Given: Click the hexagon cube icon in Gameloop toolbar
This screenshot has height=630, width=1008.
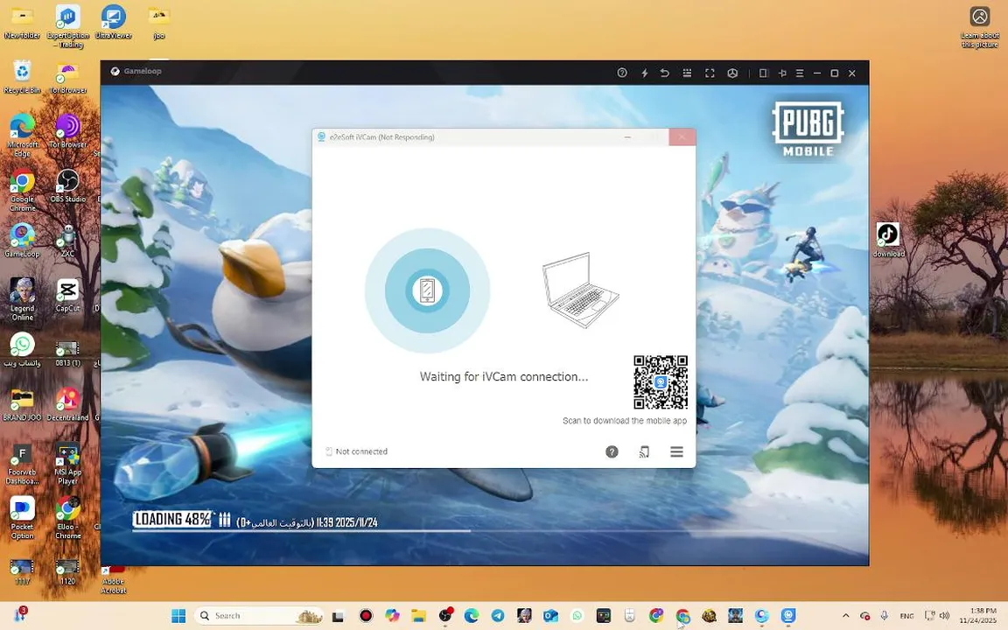Looking at the screenshot, I should 732,73.
